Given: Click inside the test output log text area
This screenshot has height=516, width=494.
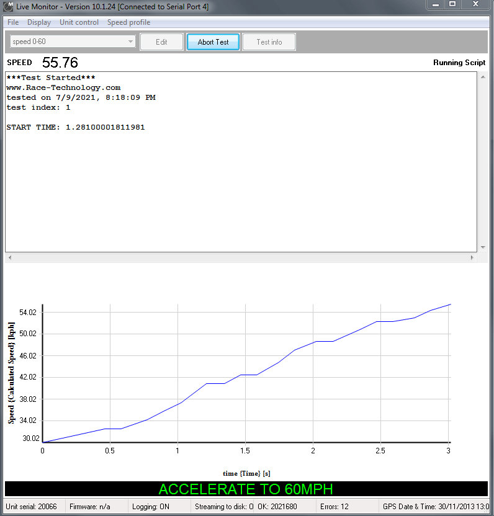Looking at the screenshot, I should [242, 186].
